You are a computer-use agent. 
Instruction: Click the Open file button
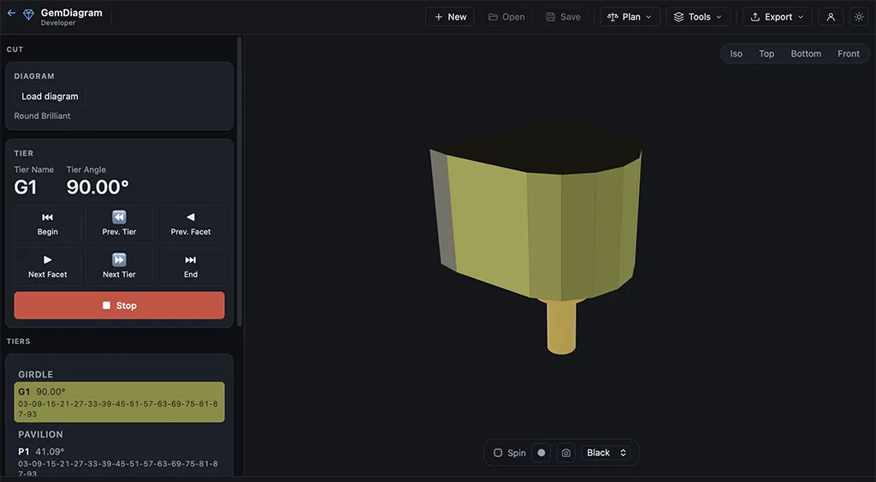pyautogui.click(x=506, y=17)
